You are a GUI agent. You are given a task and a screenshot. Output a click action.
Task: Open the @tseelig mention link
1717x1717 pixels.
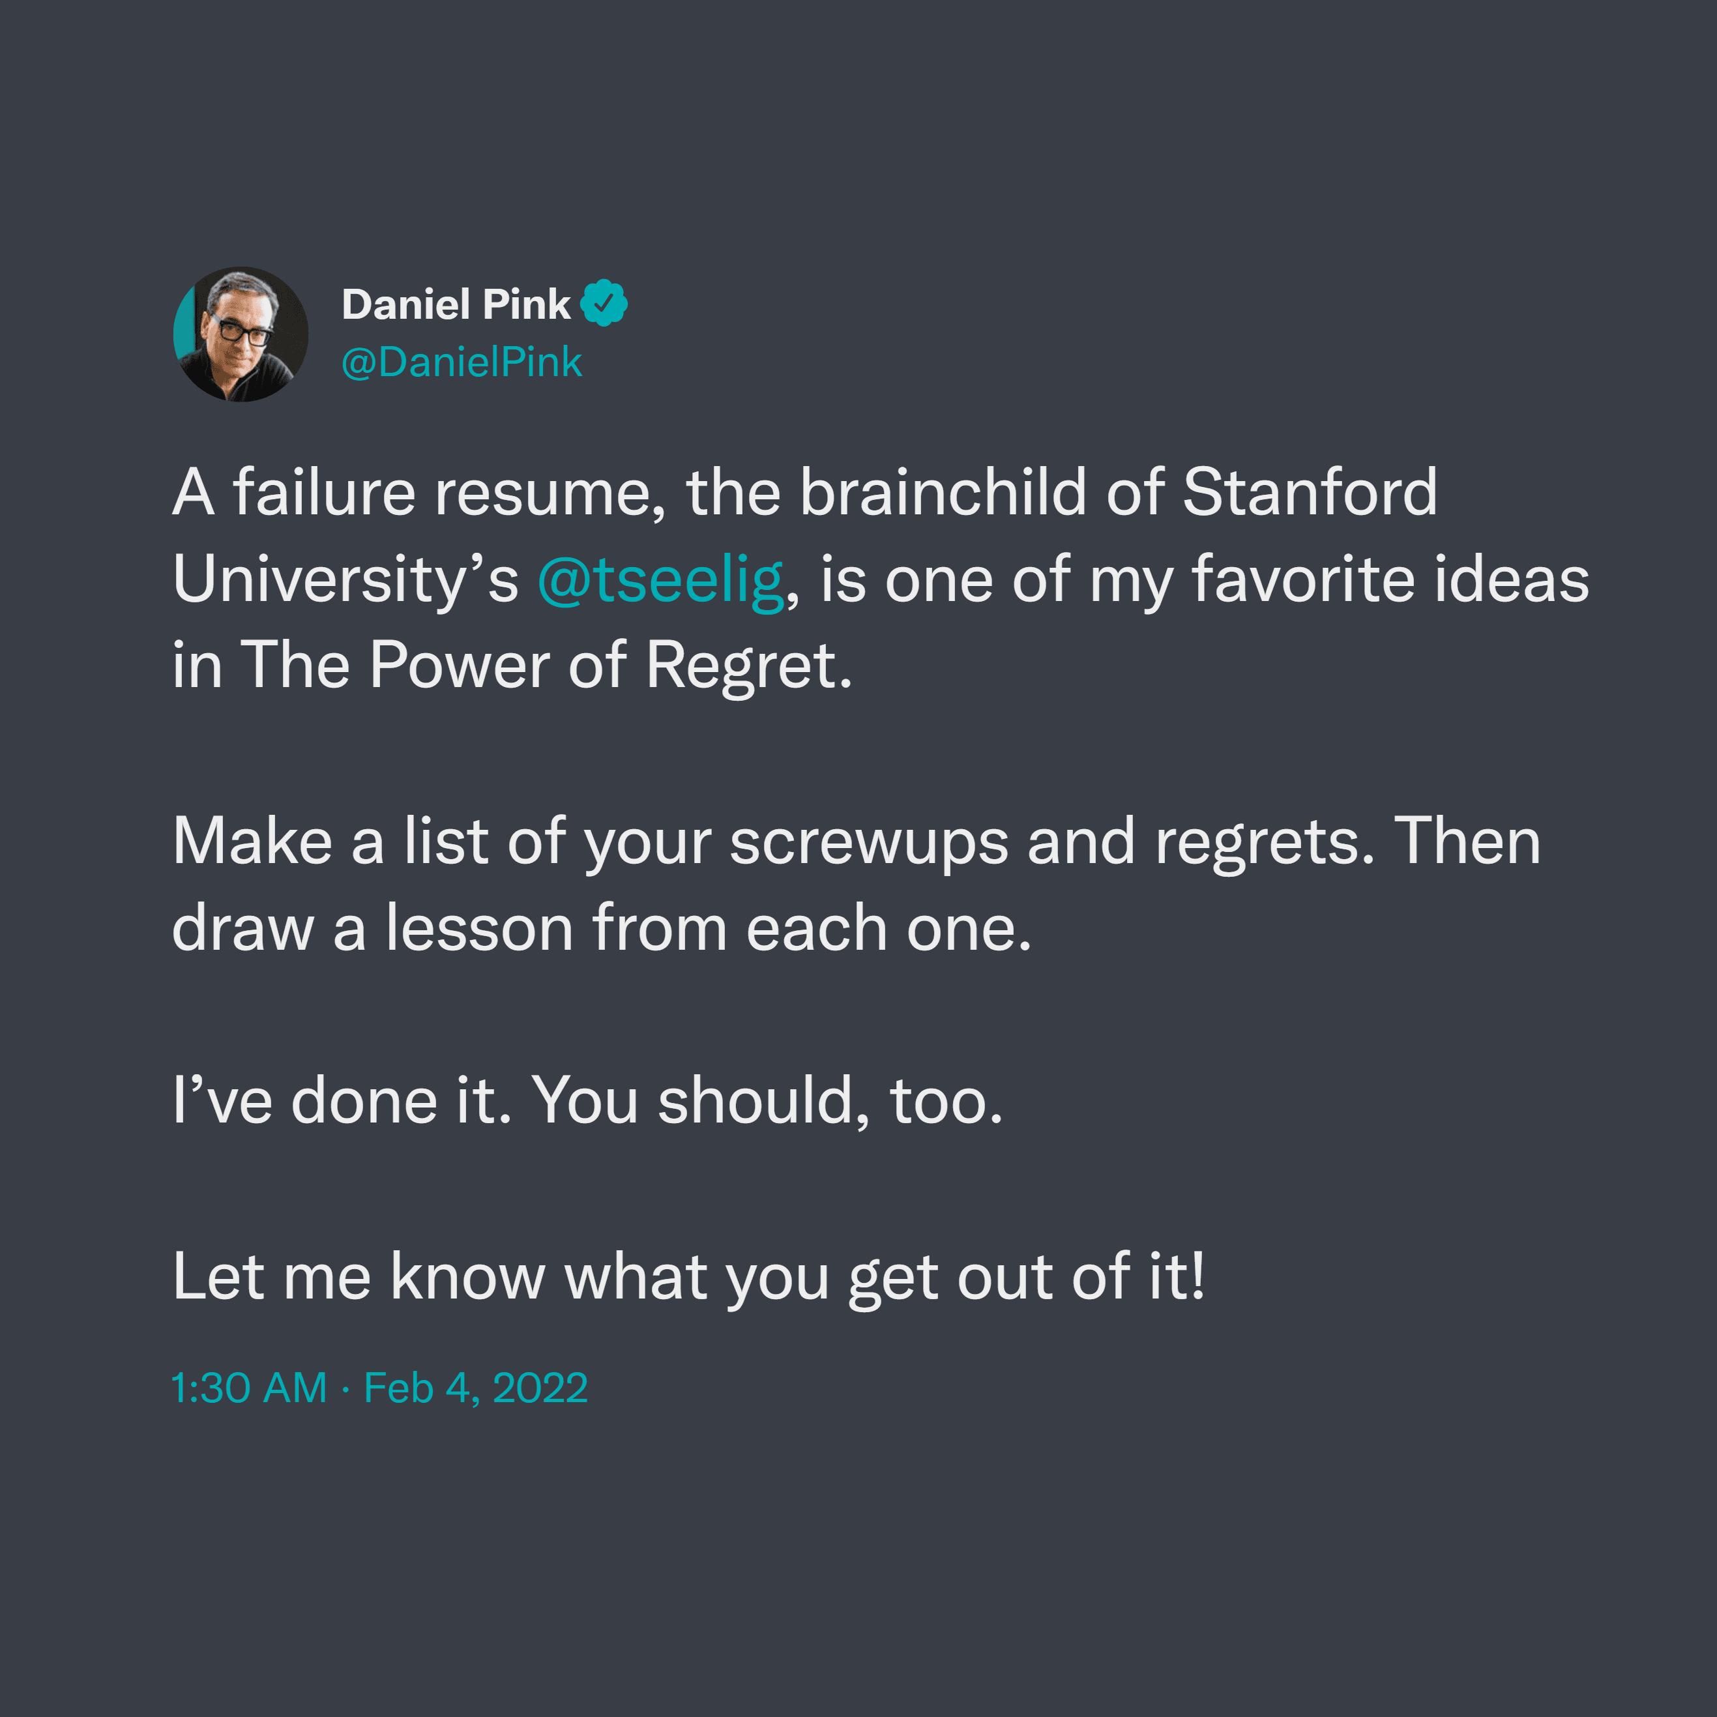tap(660, 580)
